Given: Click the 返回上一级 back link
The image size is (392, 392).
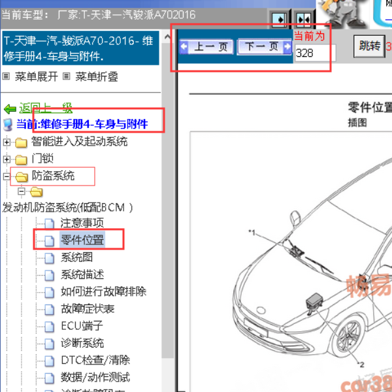Looking at the screenshot, I should click(x=46, y=108).
